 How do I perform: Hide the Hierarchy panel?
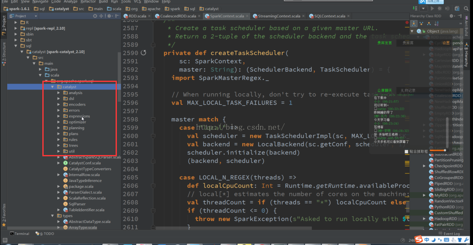point(459,16)
